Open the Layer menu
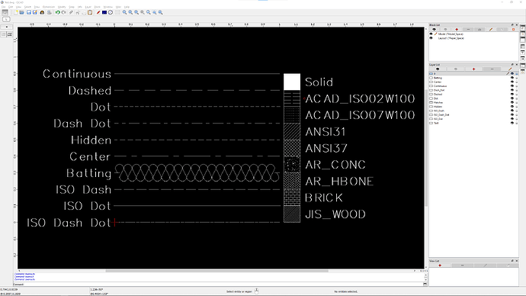526x296 pixels. coord(88,7)
